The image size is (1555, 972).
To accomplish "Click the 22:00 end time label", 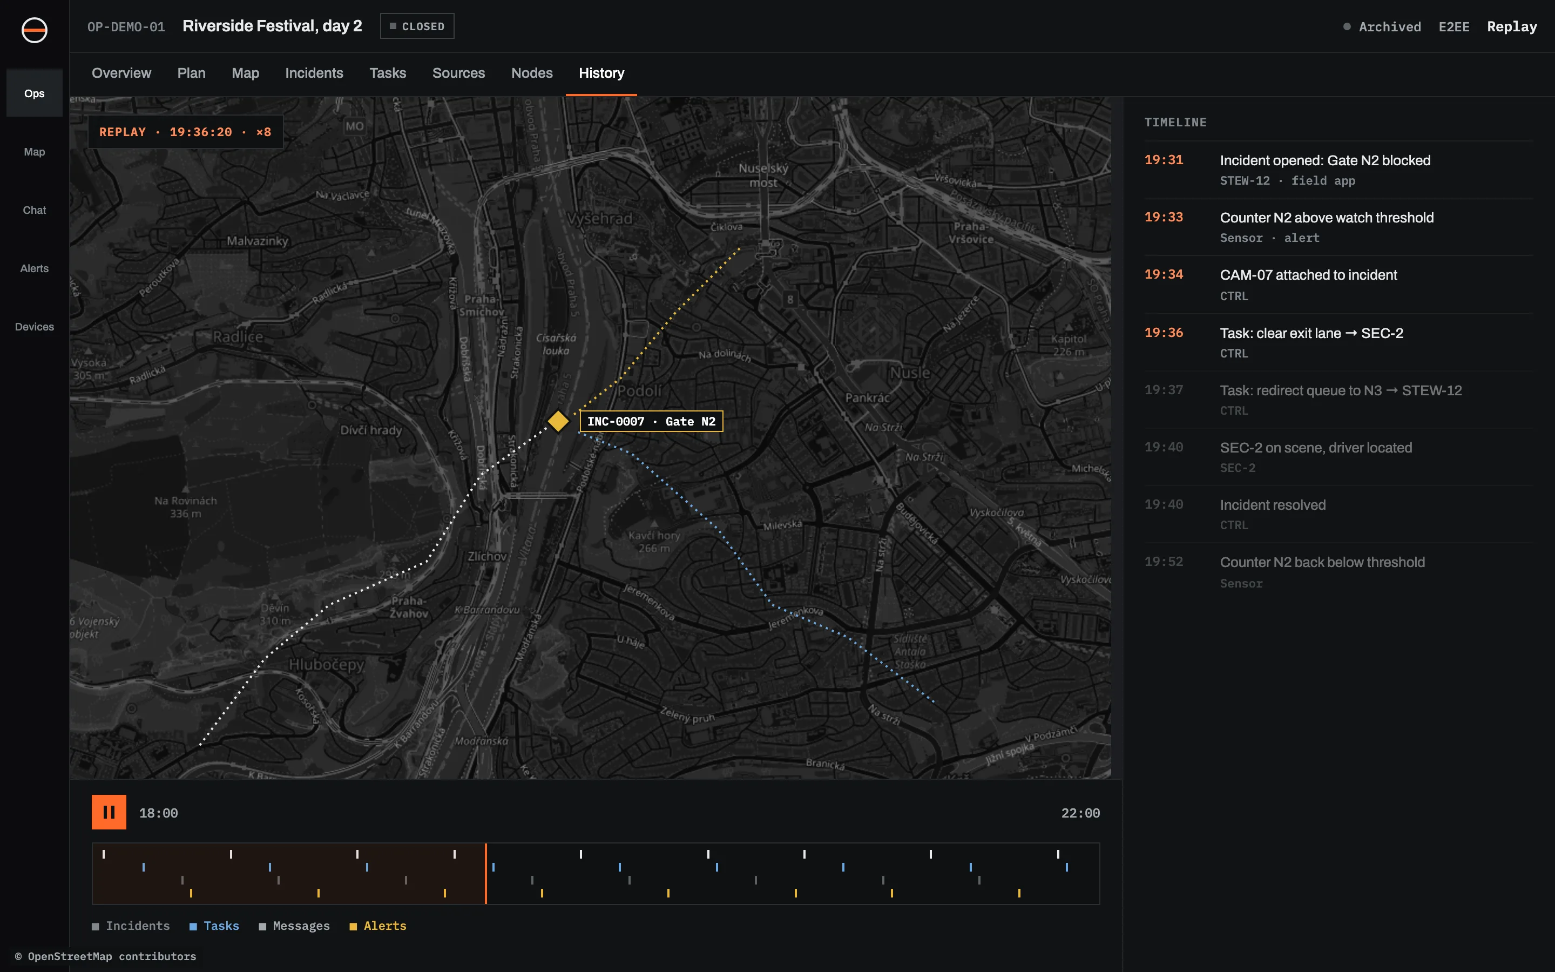I will 1080,813.
